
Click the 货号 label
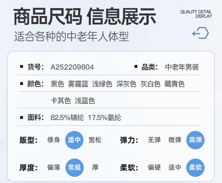[35, 67]
